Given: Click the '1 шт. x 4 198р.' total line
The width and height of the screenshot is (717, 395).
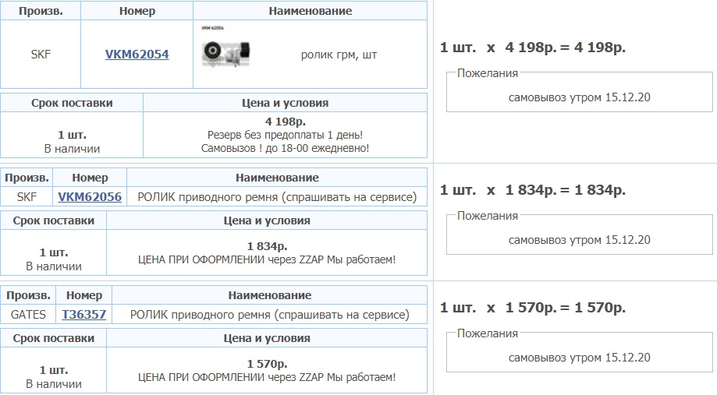Looking at the screenshot, I should coord(533,48).
